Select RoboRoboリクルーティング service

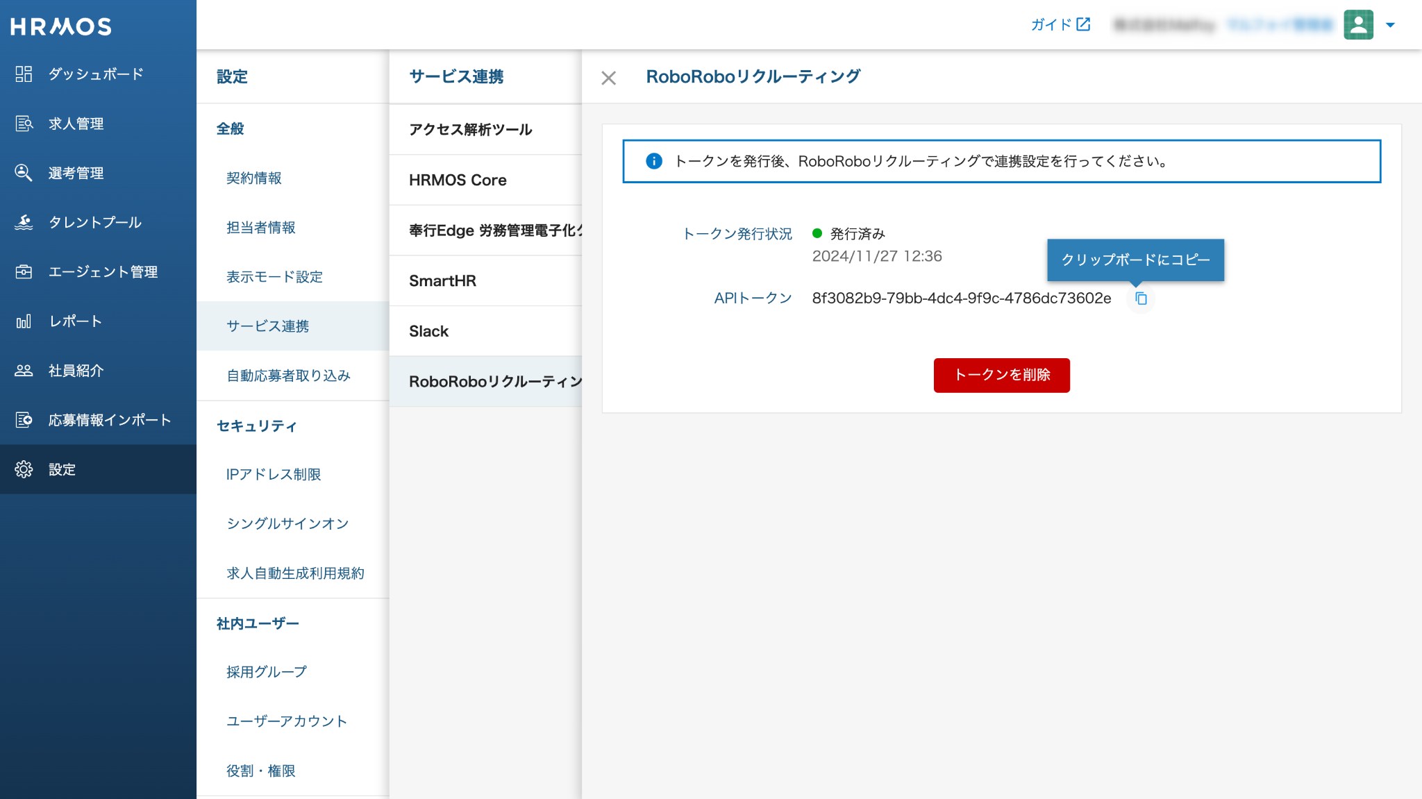click(x=485, y=381)
